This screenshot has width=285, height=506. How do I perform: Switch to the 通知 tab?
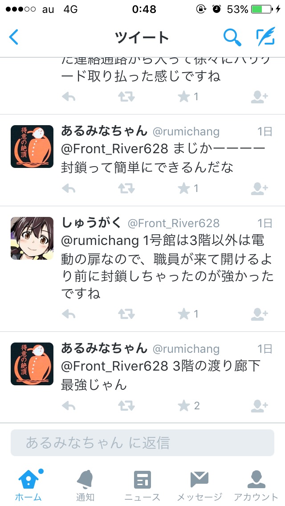[85, 486]
